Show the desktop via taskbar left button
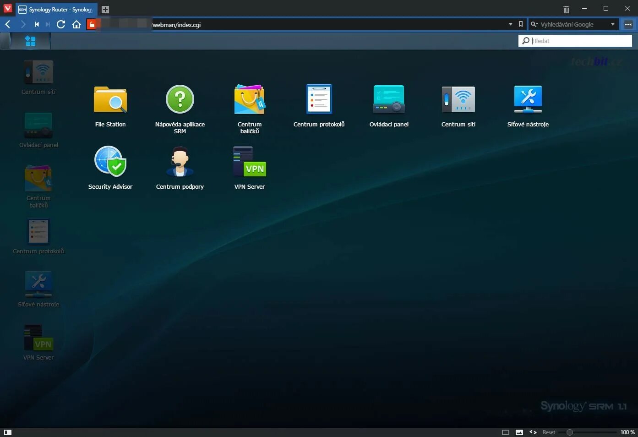Image resolution: width=638 pixels, height=437 pixels. point(5,41)
